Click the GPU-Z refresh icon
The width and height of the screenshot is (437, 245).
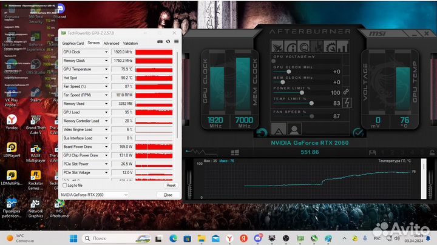(168, 42)
